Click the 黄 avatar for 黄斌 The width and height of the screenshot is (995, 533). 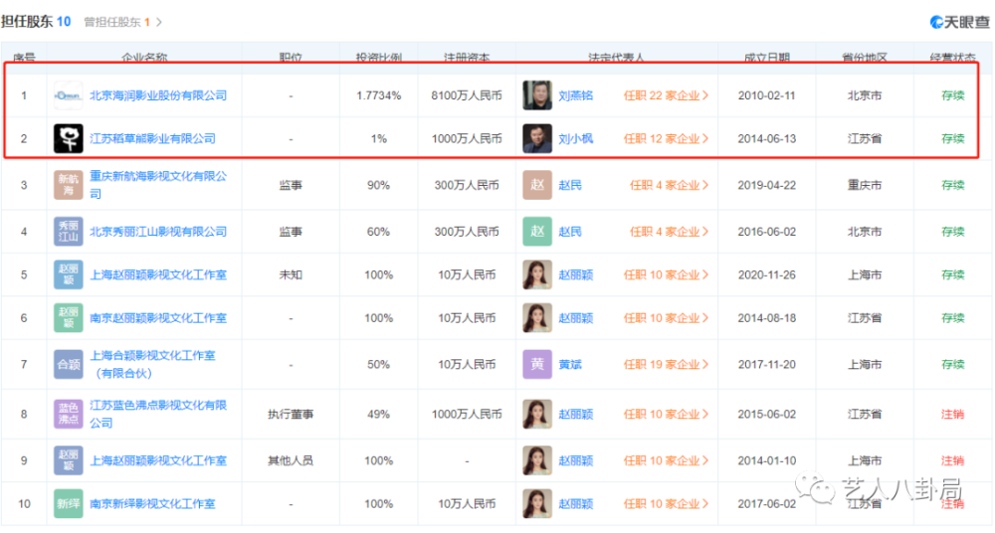pyautogui.click(x=537, y=364)
